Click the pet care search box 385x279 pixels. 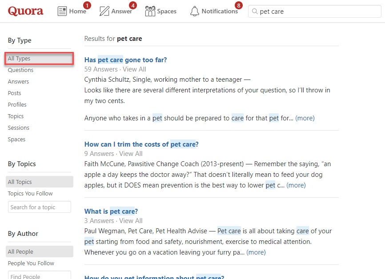tap(314, 11)
